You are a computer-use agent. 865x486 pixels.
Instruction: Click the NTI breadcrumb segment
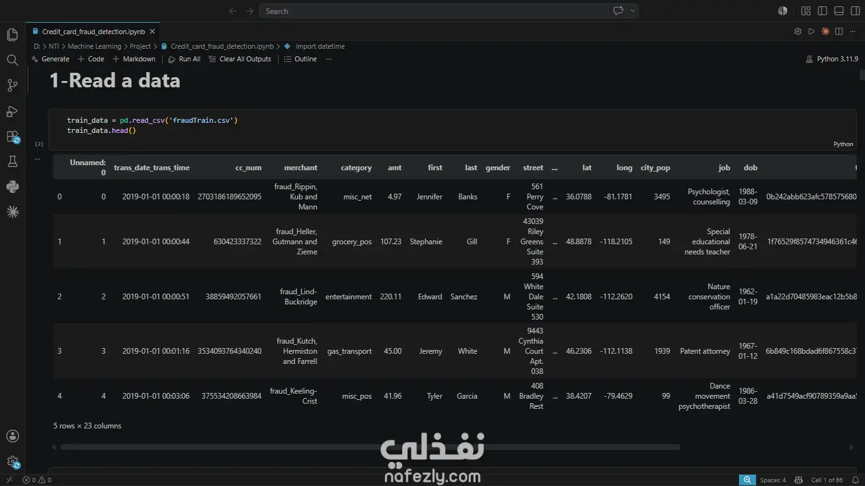(x=54, y=46)
